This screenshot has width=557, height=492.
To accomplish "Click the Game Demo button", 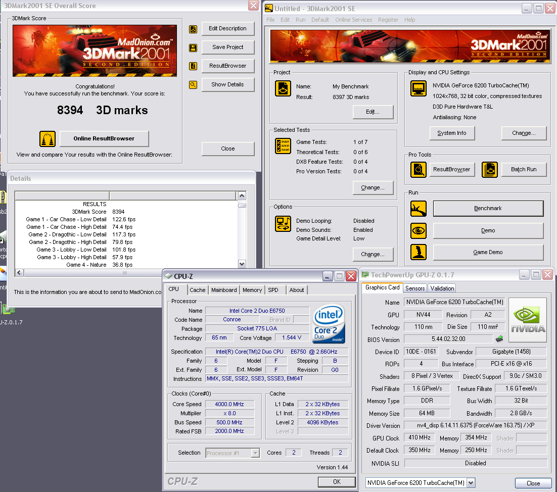I will 488,253.
